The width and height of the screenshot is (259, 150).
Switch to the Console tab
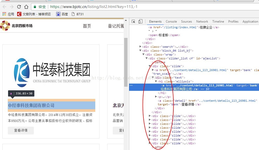(x=171, y=21)
